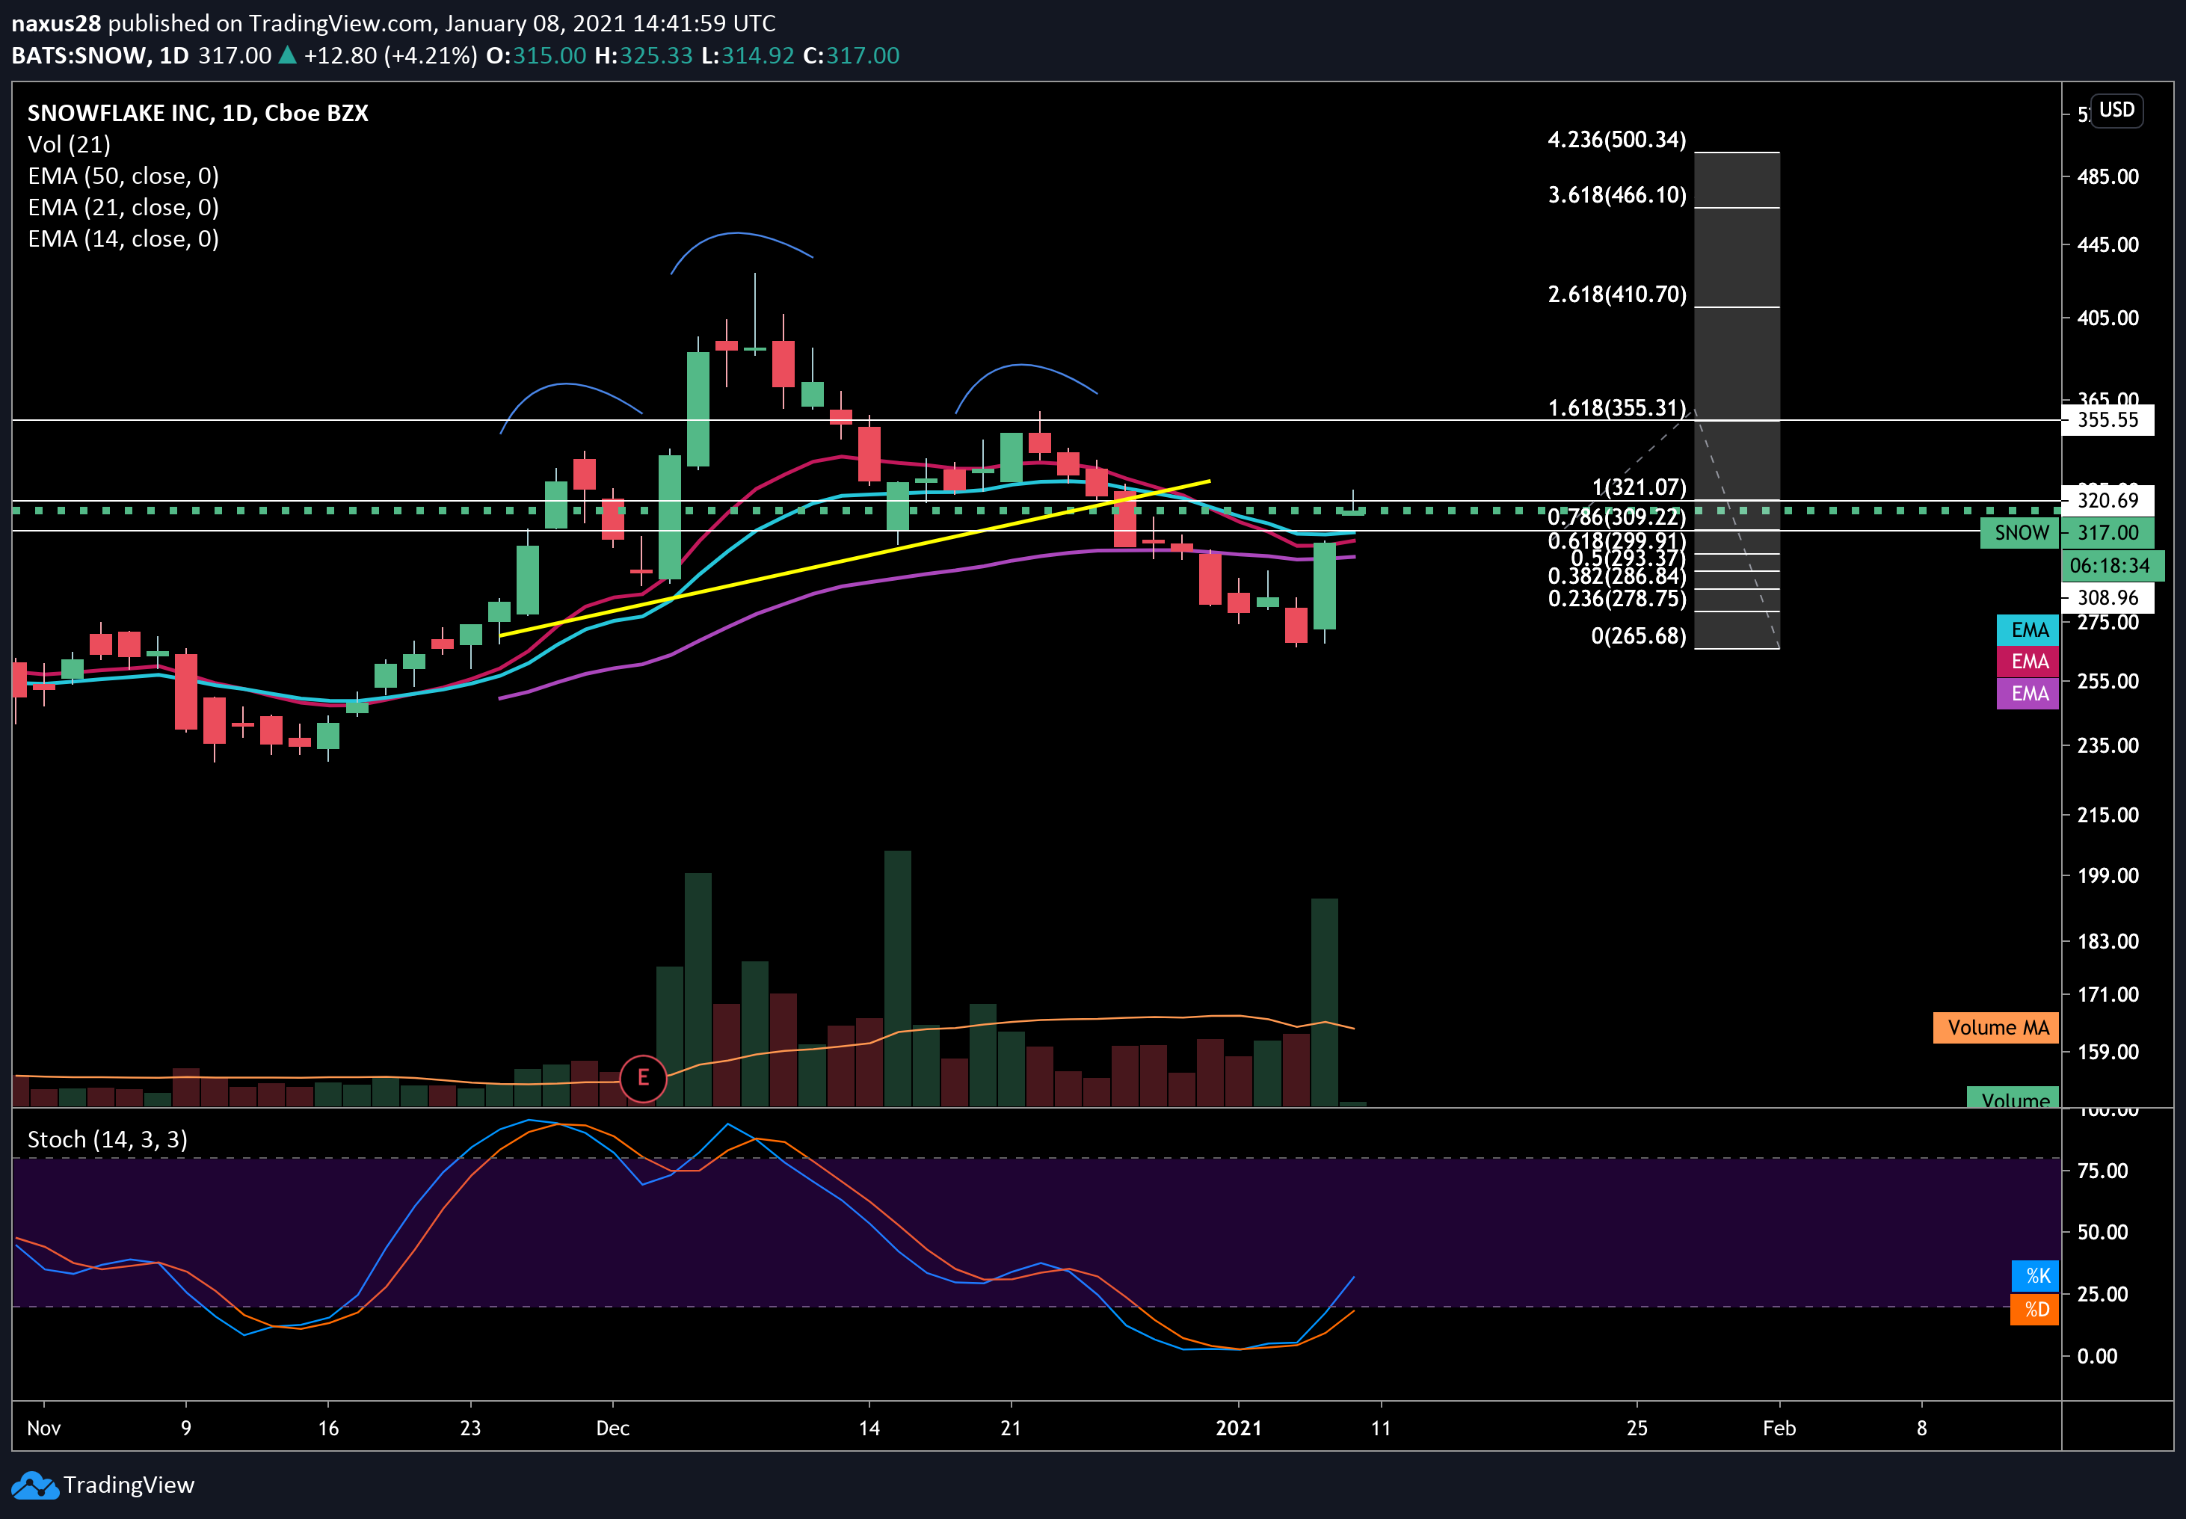Select the EMA (14, close, 0) legend
Viewport: 2186px width, 1519px height.
pos(123,239)
